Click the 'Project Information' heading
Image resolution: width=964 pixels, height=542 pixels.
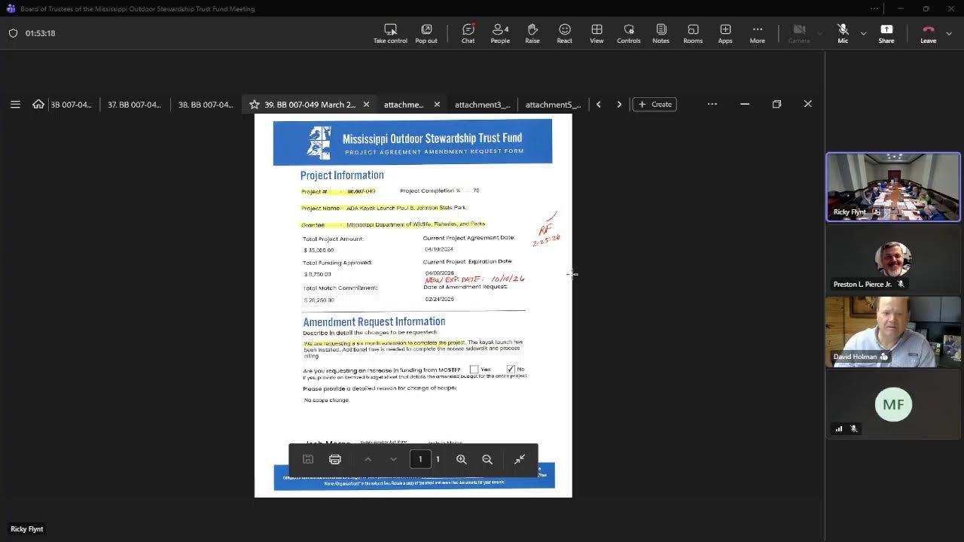(342, 175)
